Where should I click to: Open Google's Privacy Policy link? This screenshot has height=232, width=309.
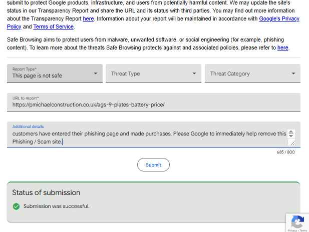pyautogui.click(x=279, y=19)
